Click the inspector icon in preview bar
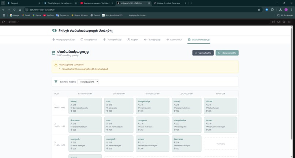295x158 pixels. [x=284, y=22]
